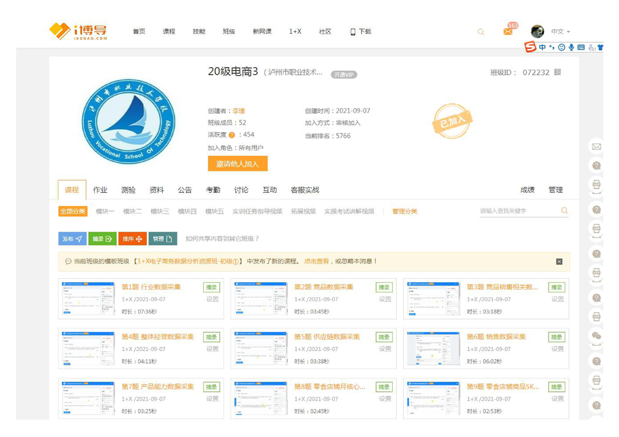619x437 pixels.
Task: Select the 全部分类 category filter
Action: pyautogui.click(x=73, y=211)
